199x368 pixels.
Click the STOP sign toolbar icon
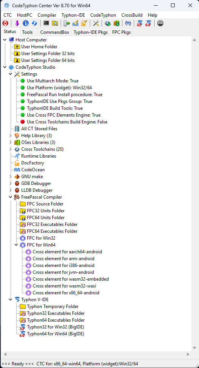pyautogui.click(x=160, y=23)
